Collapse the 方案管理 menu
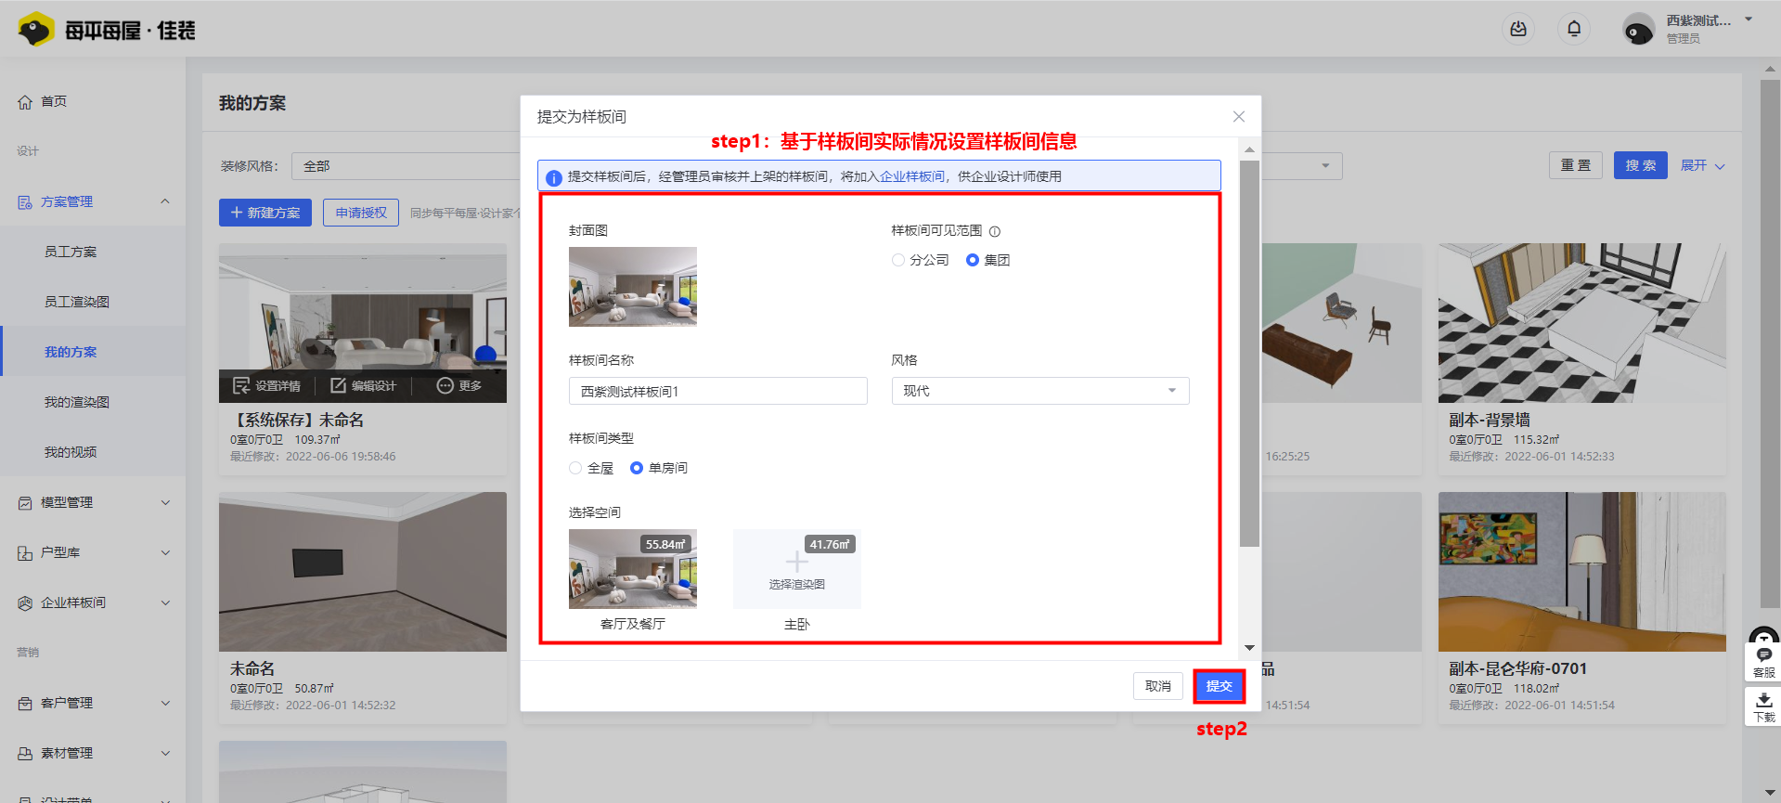The height and width of the screenshot is (803, 1781). [x=165, y=201]
